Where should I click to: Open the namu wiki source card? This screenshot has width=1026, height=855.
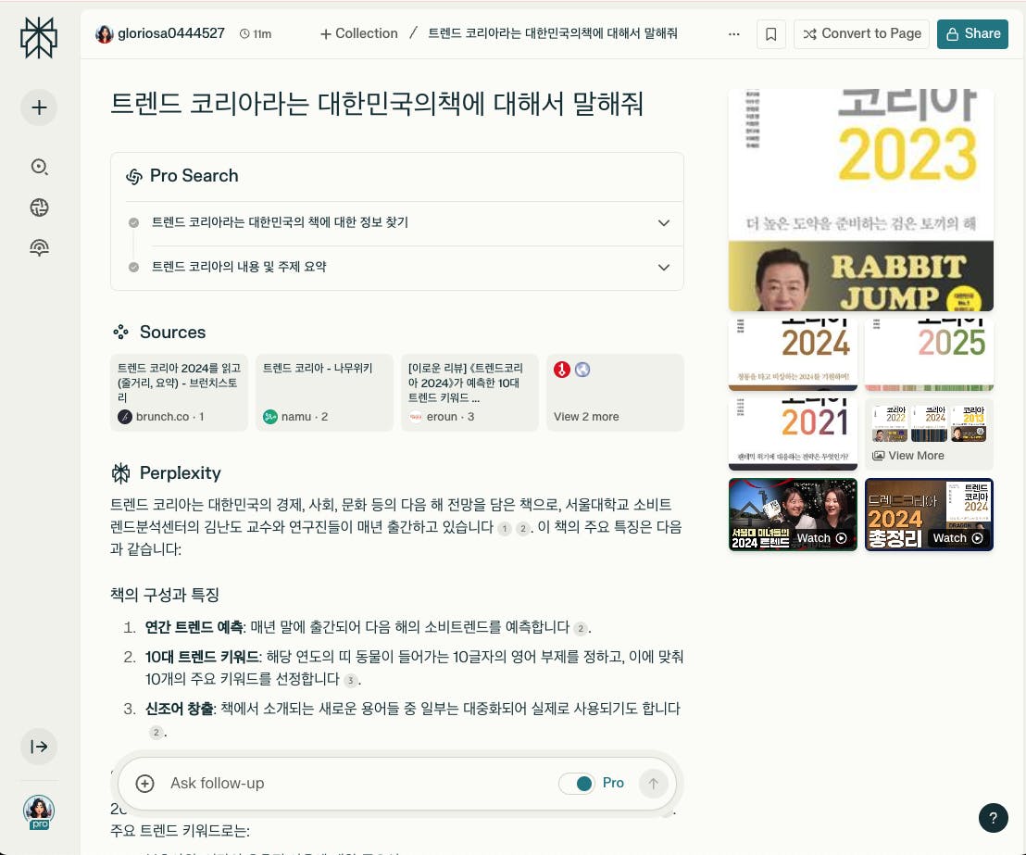pyautogui.click(x=324, y=392)
